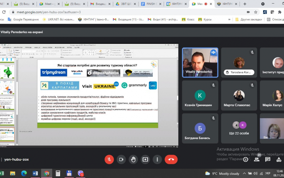Open meeting details info icon

tap(245, 159)
